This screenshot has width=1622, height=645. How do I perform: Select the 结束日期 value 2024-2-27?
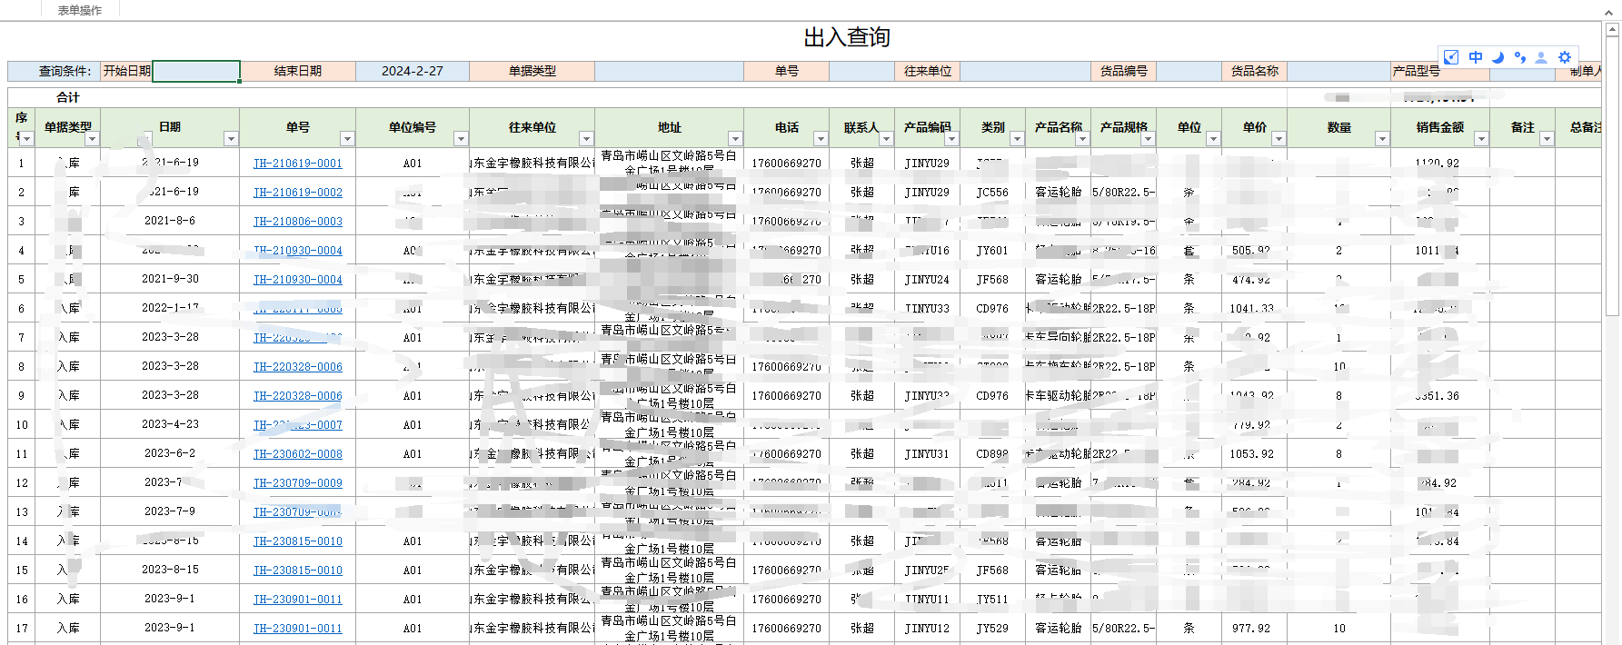[x=412, y=71]
